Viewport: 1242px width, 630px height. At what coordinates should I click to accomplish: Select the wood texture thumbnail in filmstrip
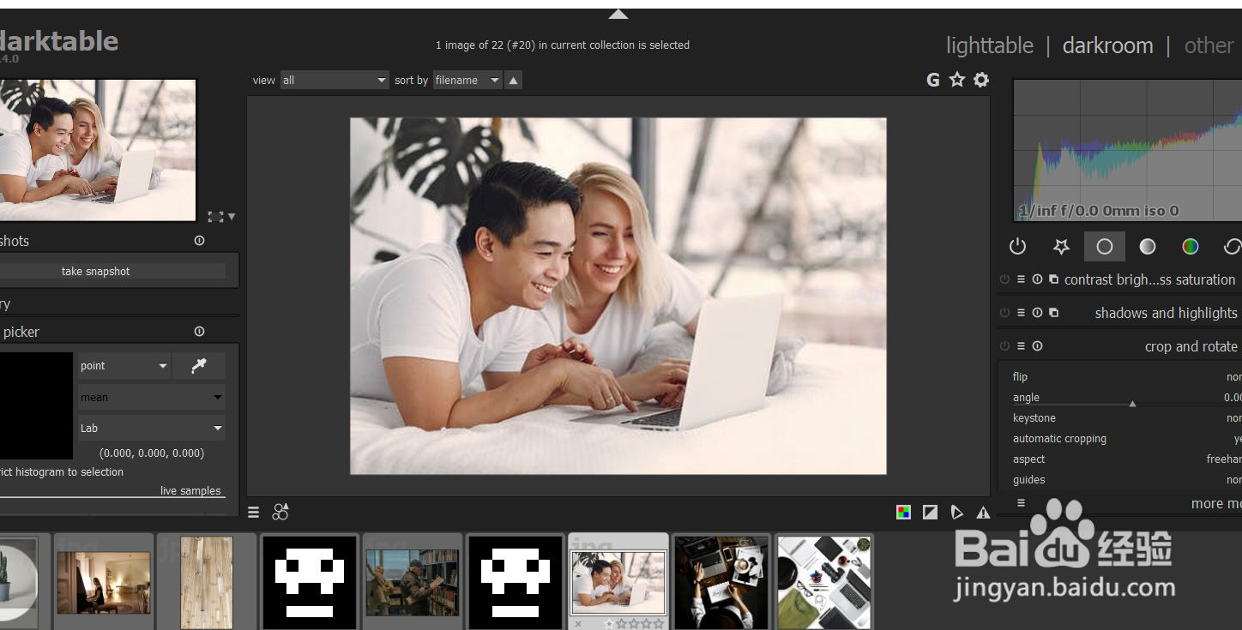pos(207,582)
